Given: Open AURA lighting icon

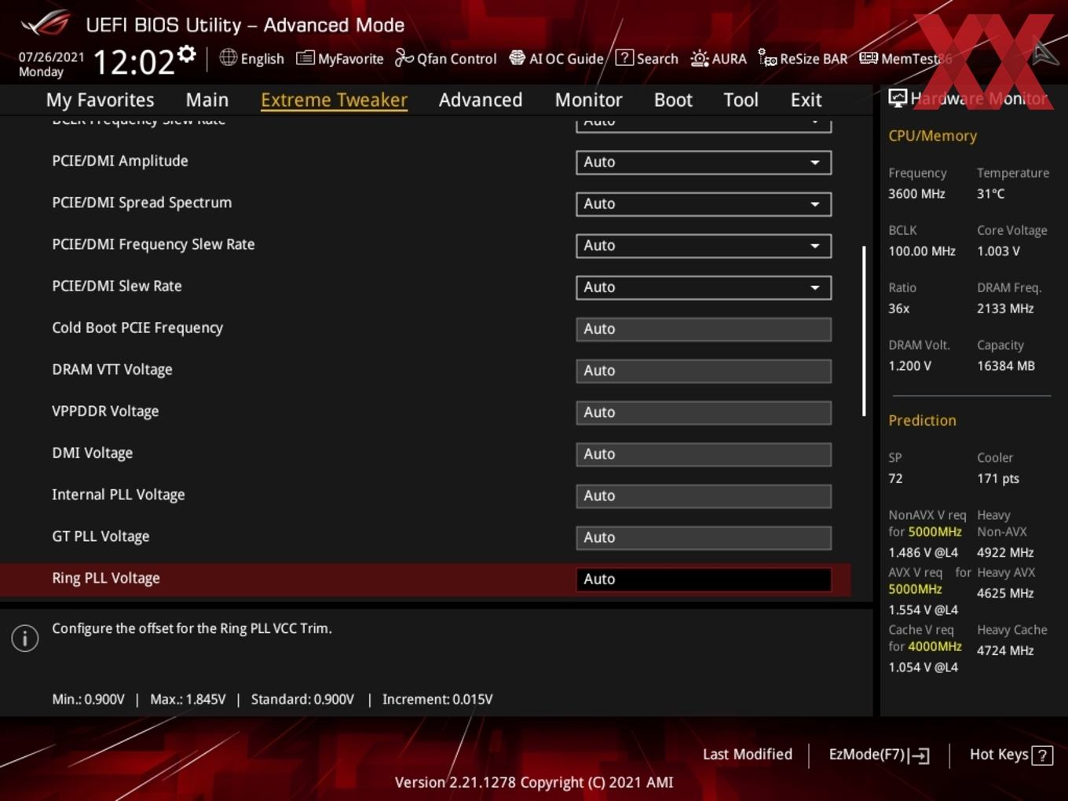Looking at the screenshot, I should pyautogui.click(x=699, y=58).
